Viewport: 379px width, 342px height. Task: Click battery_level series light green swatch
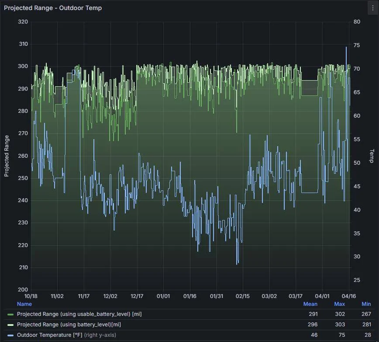(10, 325)
